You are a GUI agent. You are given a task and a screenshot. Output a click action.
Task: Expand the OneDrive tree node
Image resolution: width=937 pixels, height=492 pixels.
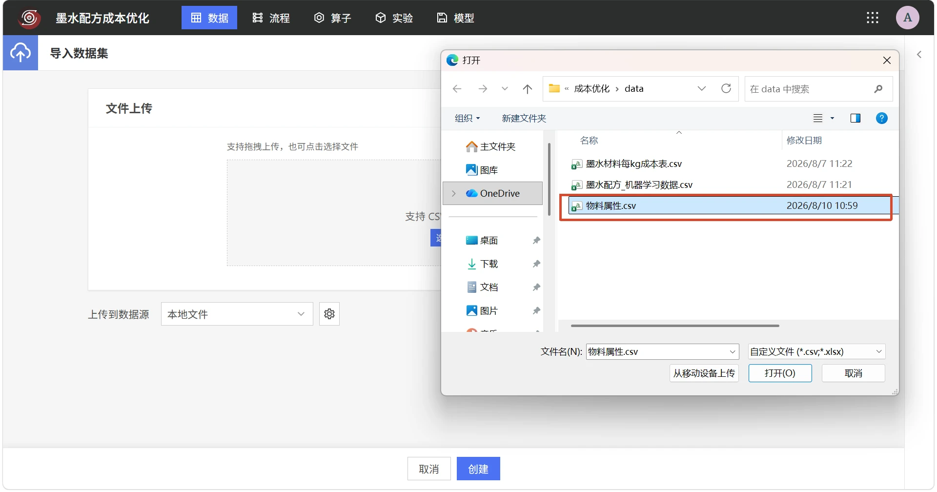[x=454, y=193]
